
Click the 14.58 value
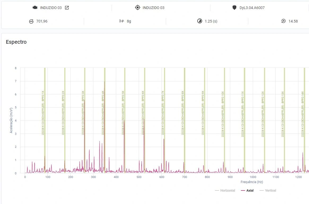point(293,21)
